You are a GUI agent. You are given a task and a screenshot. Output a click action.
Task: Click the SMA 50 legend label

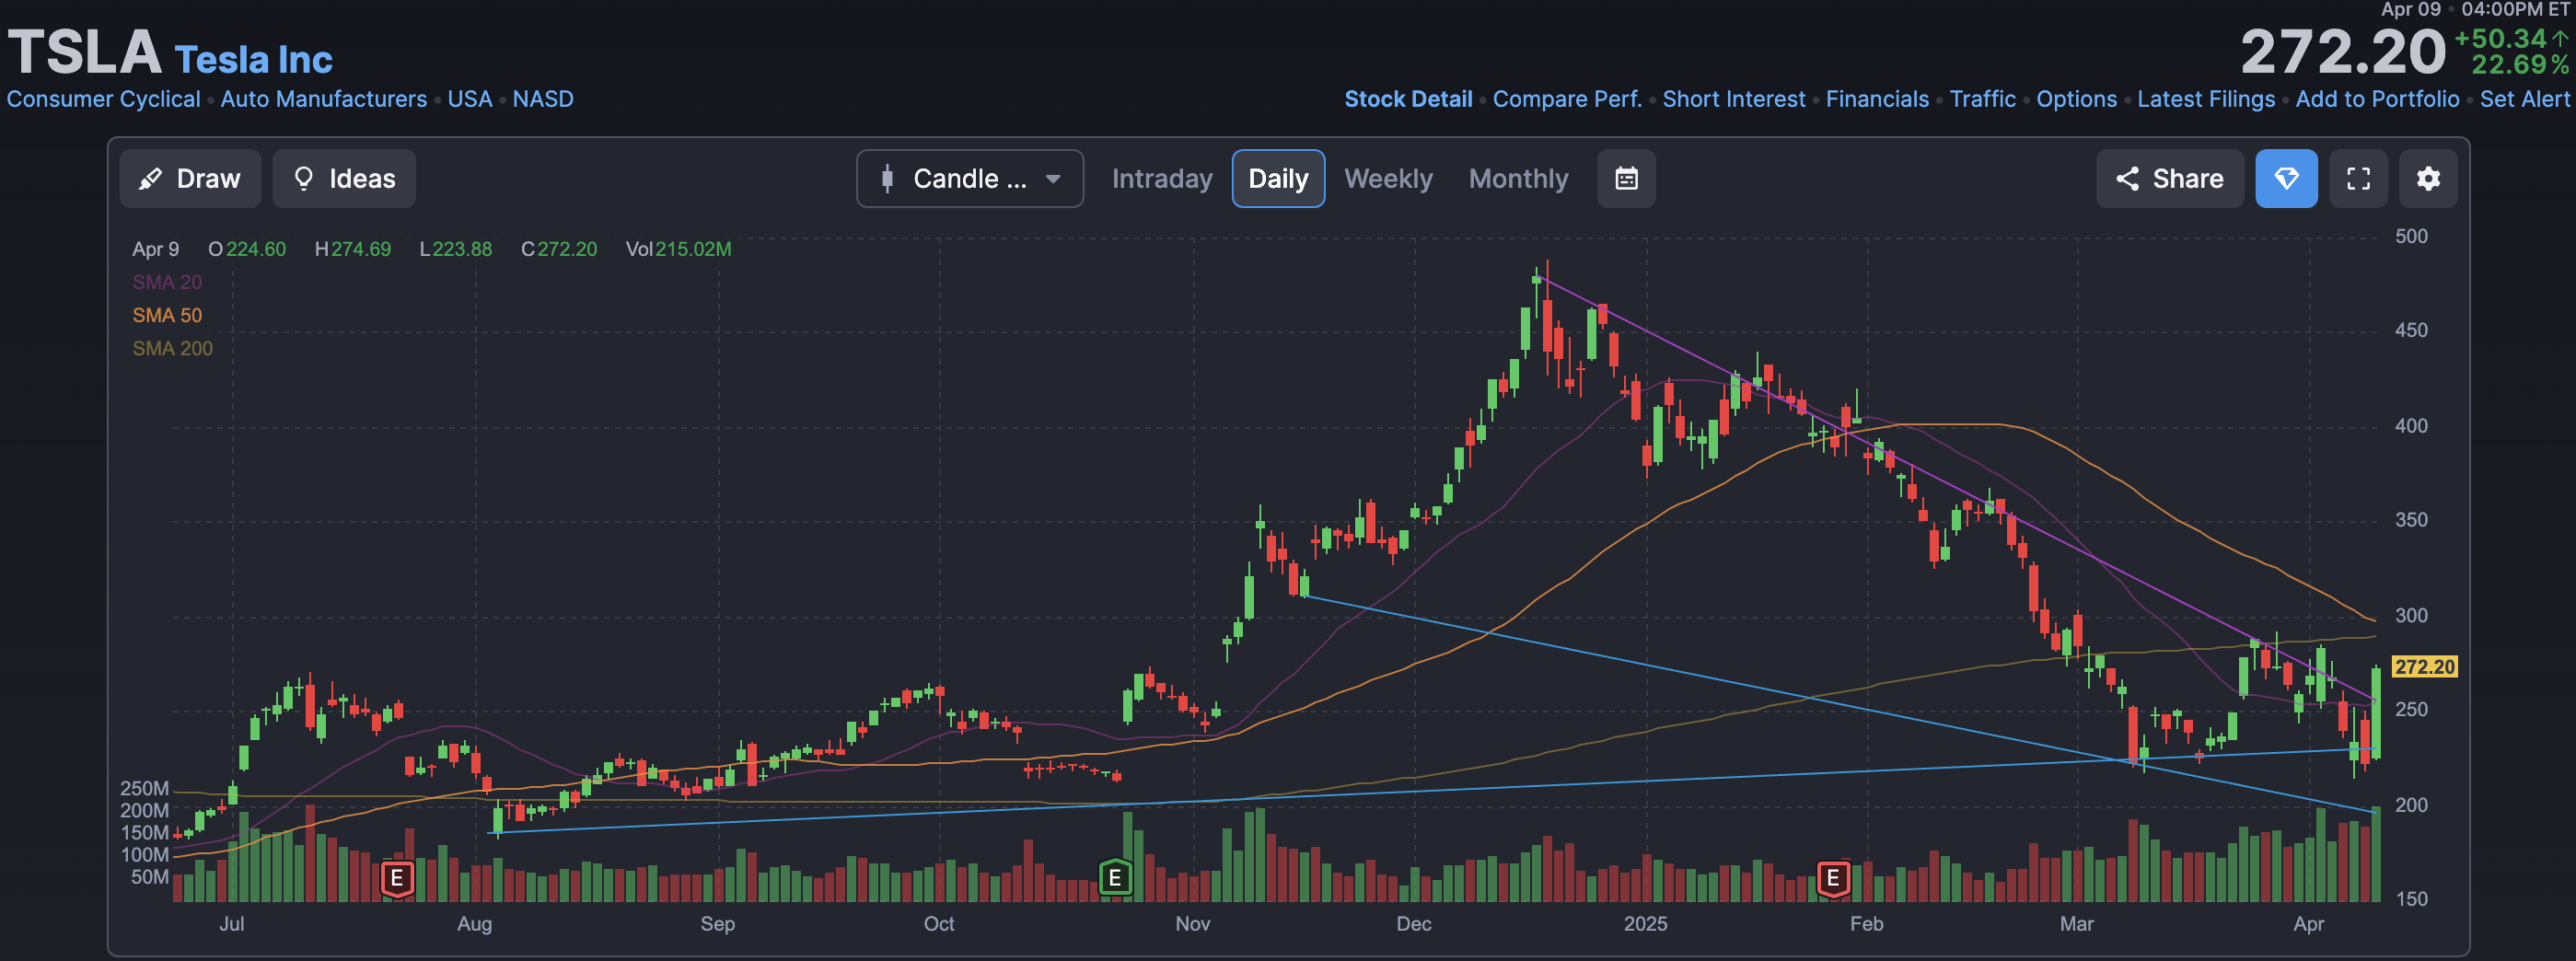(167, 315)
